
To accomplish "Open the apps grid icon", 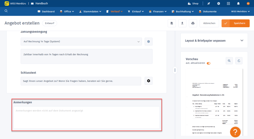I will click(x=228, y=3).
